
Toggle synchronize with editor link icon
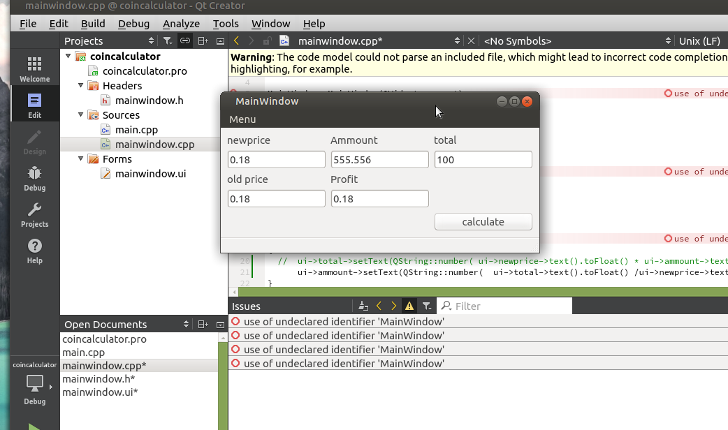tap(184, 40)
